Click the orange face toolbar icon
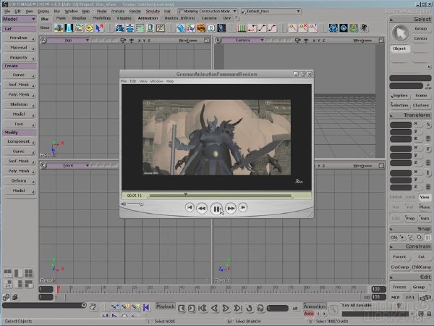Screen dimensions: 434x326 [x=201, y=28]
